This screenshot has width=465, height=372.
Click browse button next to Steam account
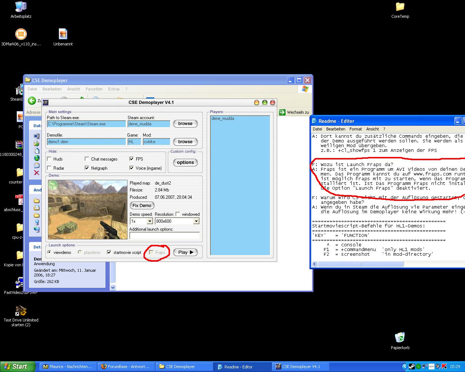click(x=185, y=124)
